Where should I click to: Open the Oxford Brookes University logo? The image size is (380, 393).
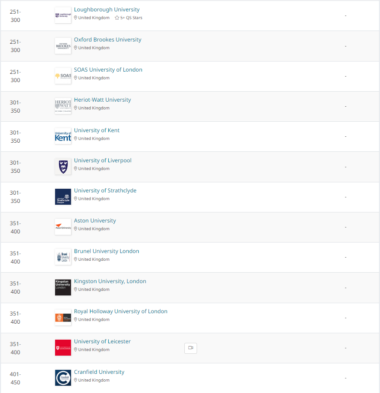pos(63,46)
